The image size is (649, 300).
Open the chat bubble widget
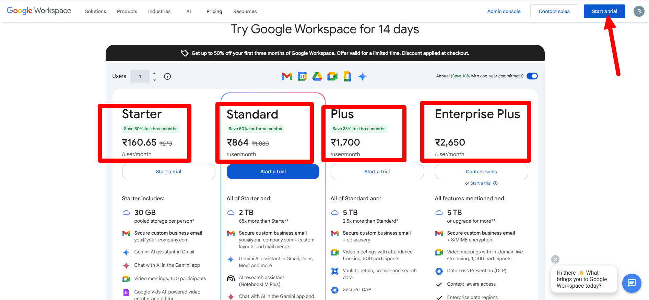(x=632, y=283)
